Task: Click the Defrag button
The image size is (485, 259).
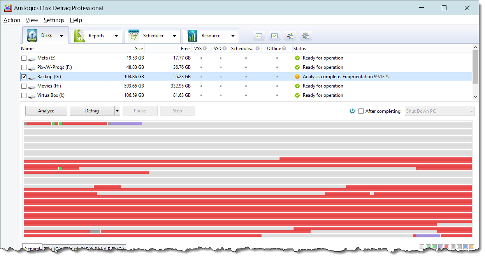Action: (x=92, y=111)
